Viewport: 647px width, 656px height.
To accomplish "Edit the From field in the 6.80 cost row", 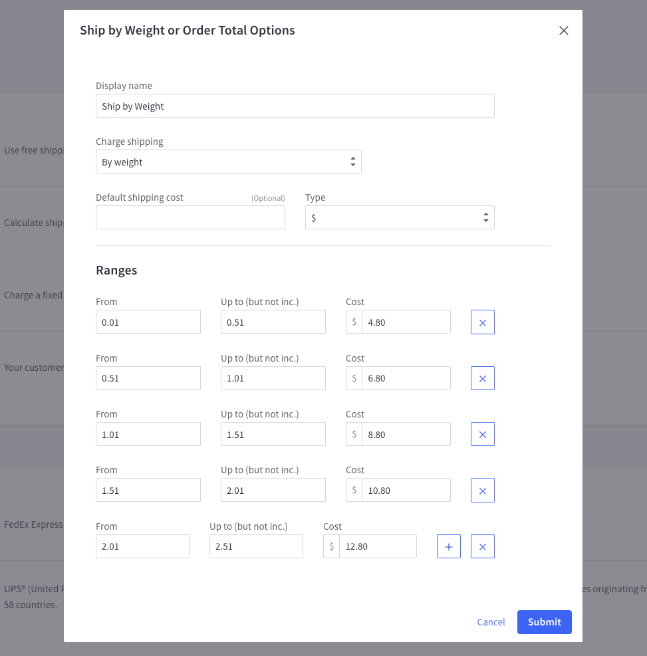I will click(148, 378).
